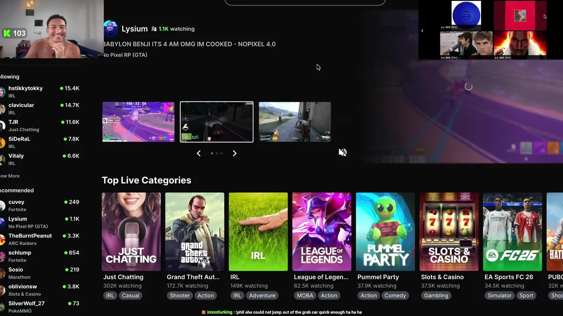
Task: Click the Lysium streamer name heading
Action: point(135,29)
